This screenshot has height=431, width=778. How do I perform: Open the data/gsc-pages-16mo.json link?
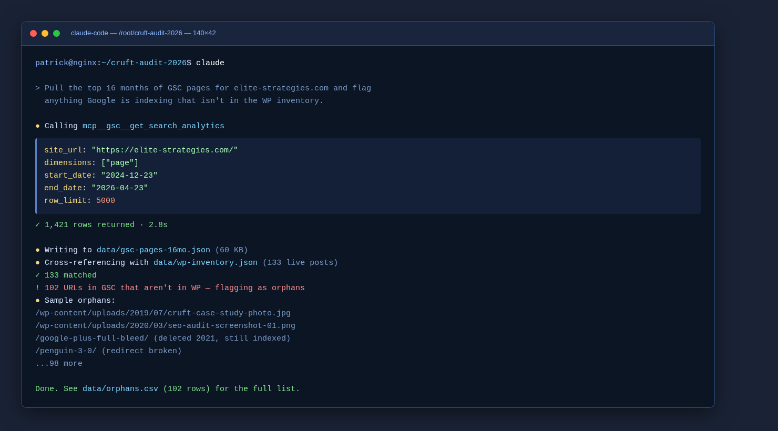click(x=153, y=250)
